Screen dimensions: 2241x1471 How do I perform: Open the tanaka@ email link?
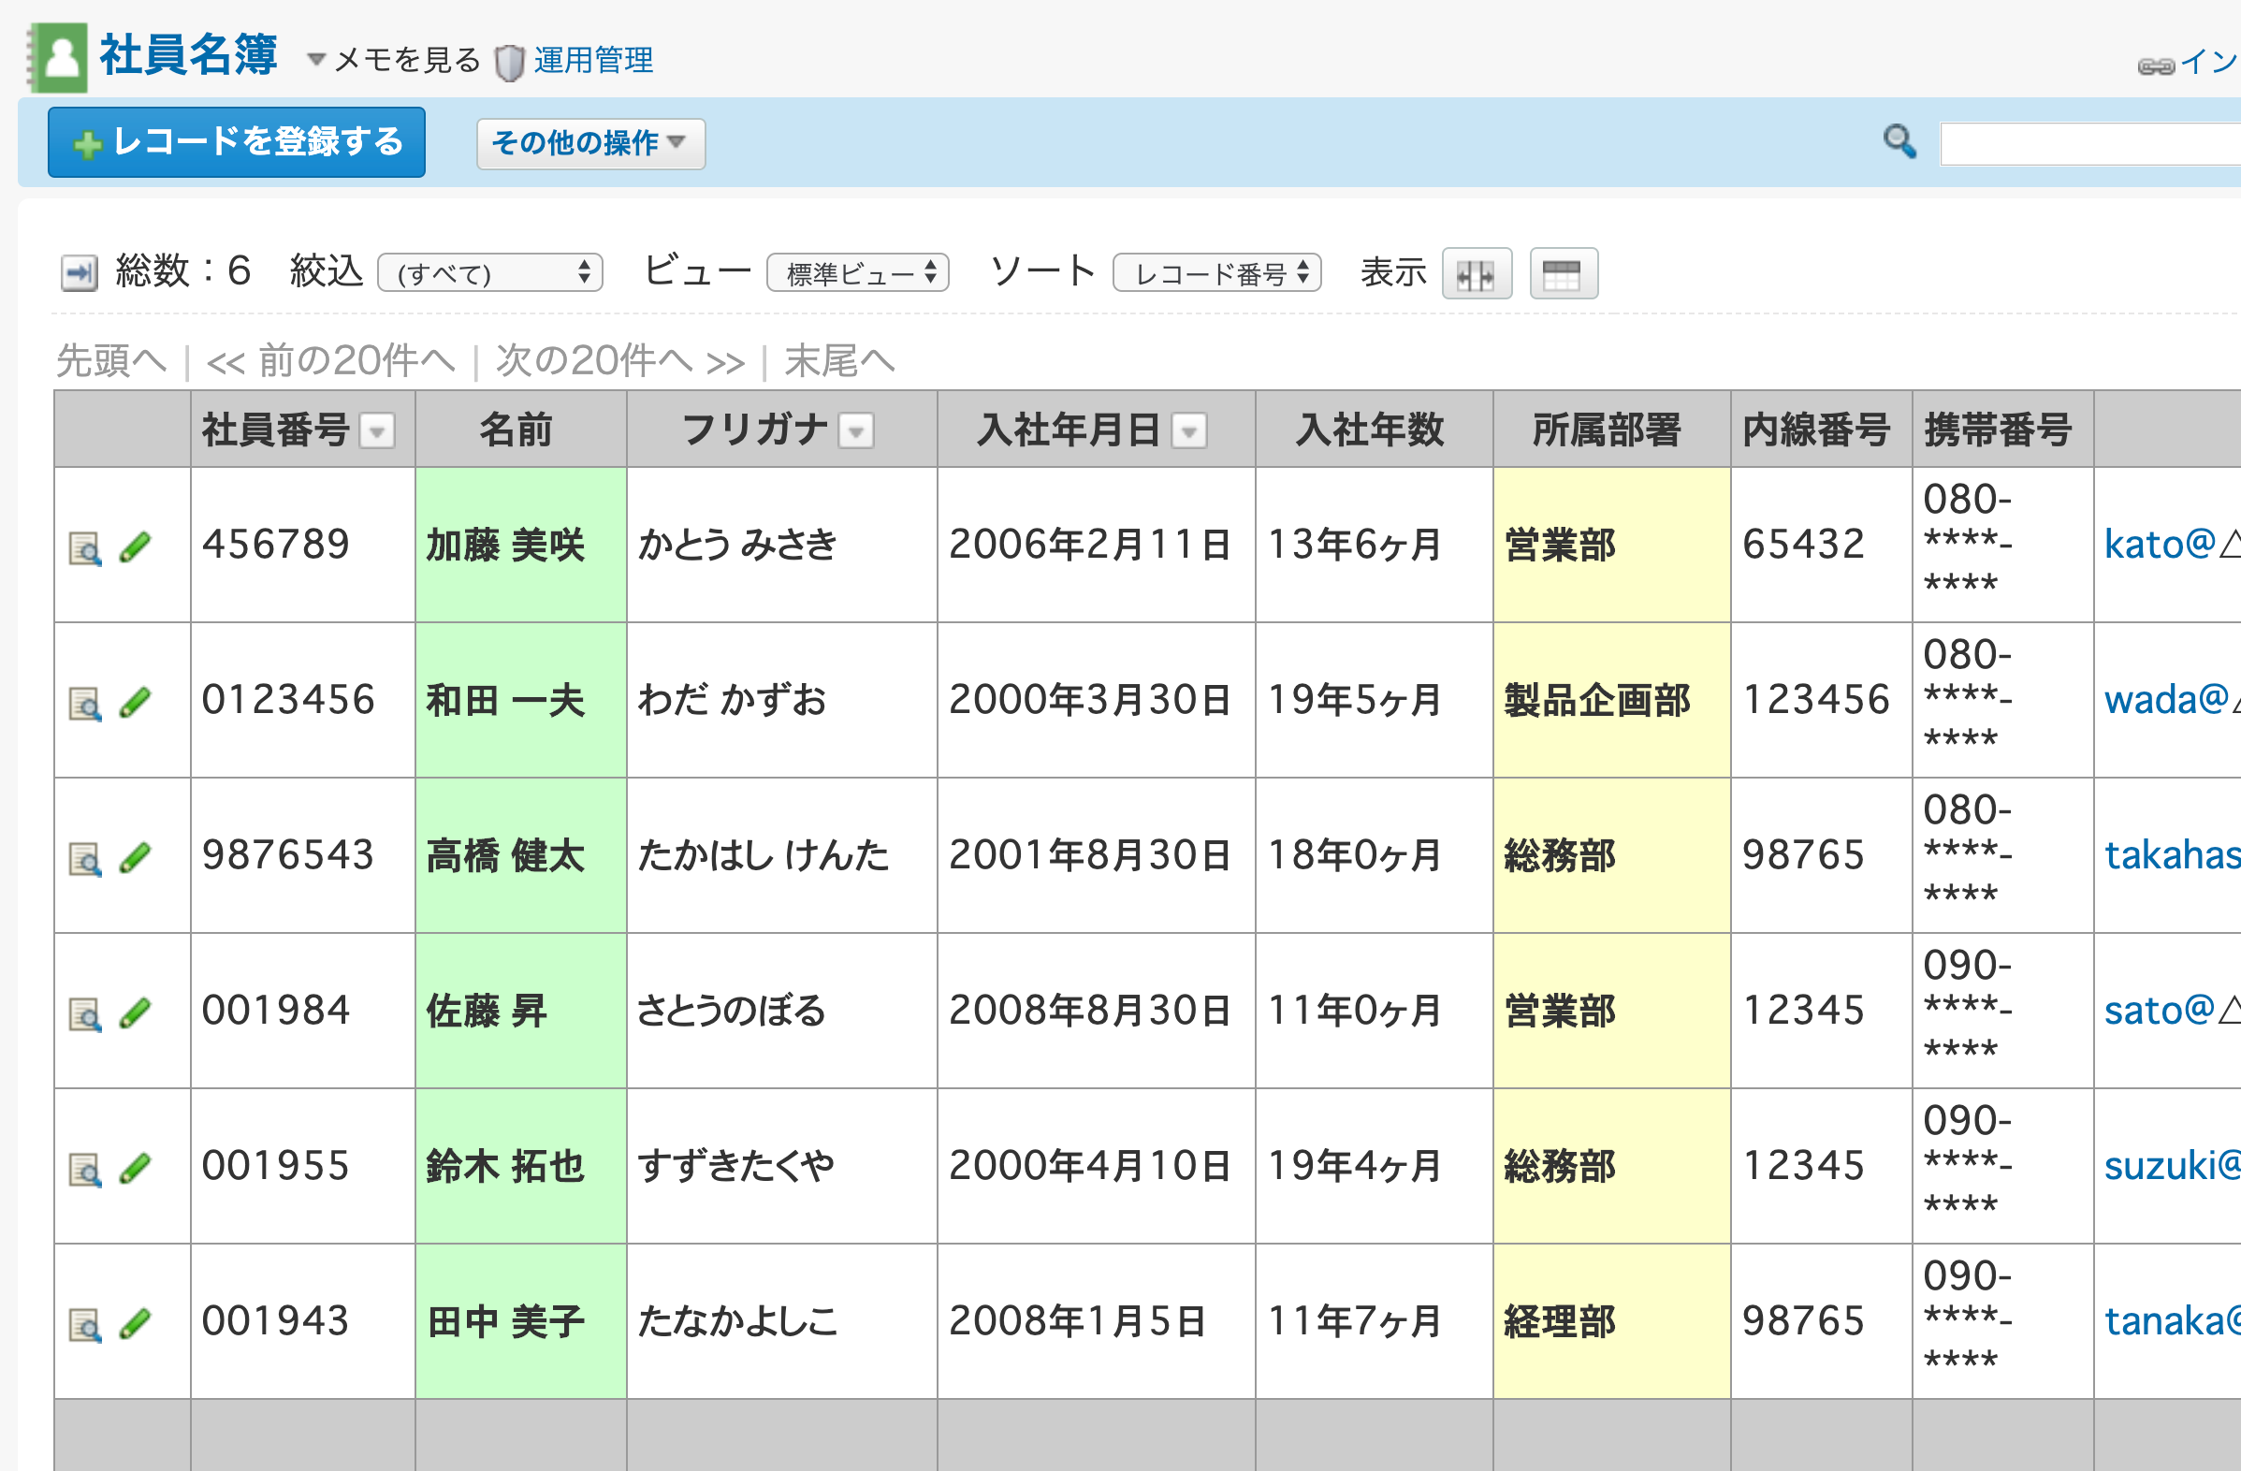(x=2173, y=1322)
